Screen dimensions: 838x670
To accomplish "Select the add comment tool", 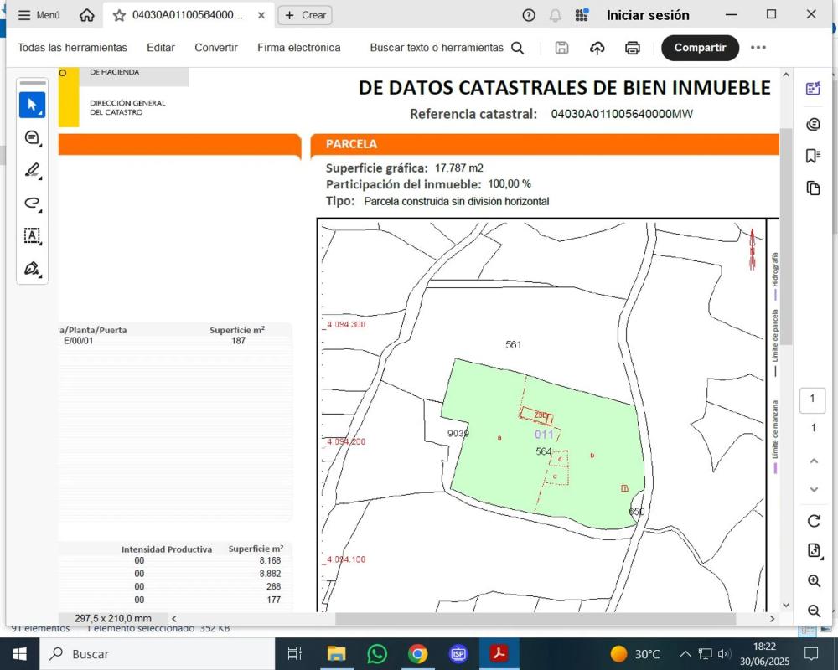I will (x=33, y=137).
